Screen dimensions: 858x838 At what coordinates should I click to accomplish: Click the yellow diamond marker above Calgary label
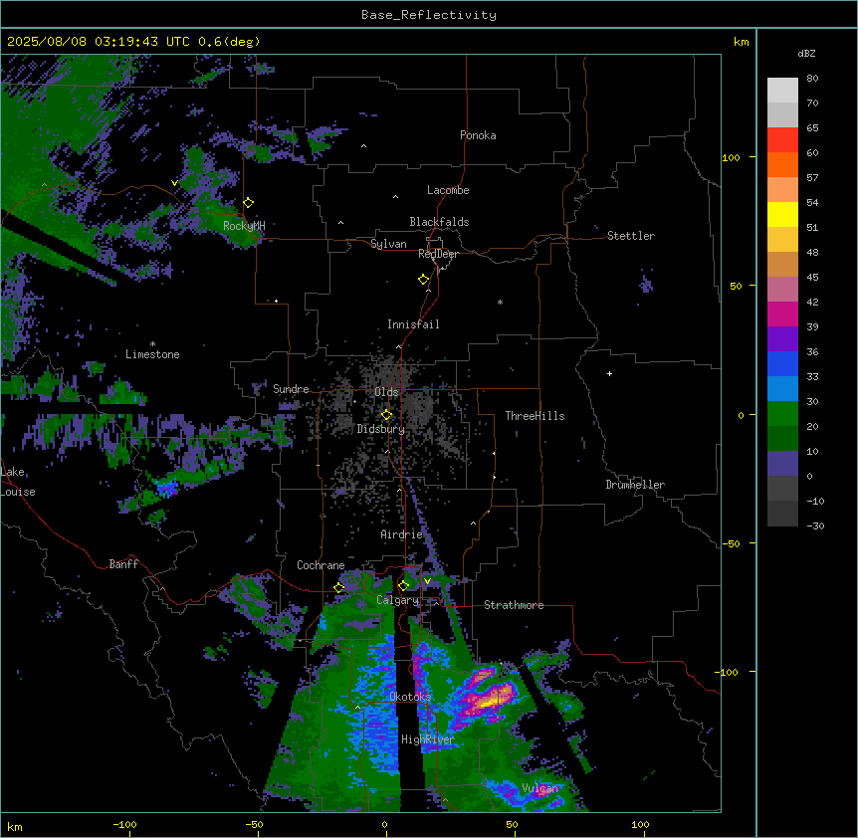pyautogui.click(x=403, y=586)
